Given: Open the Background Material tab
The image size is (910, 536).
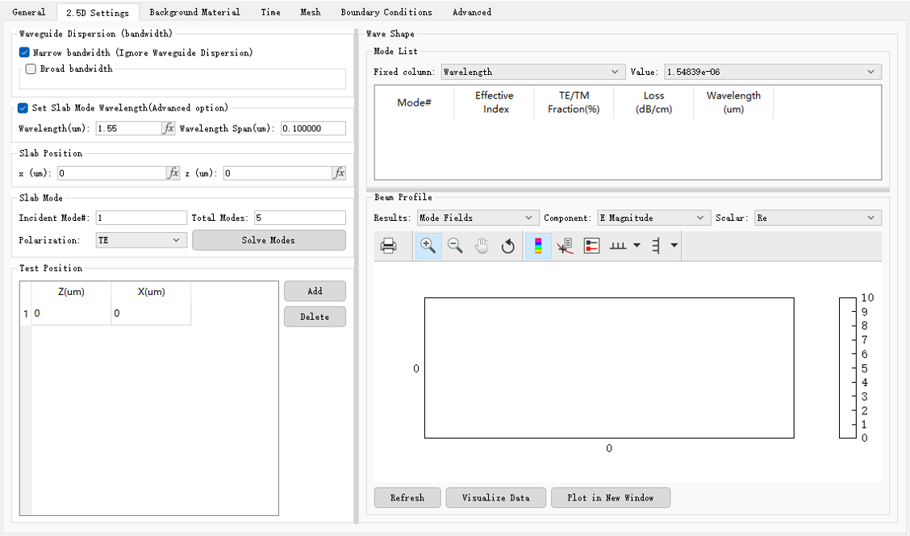Looking at the screenshot, I should click(194, 12).
